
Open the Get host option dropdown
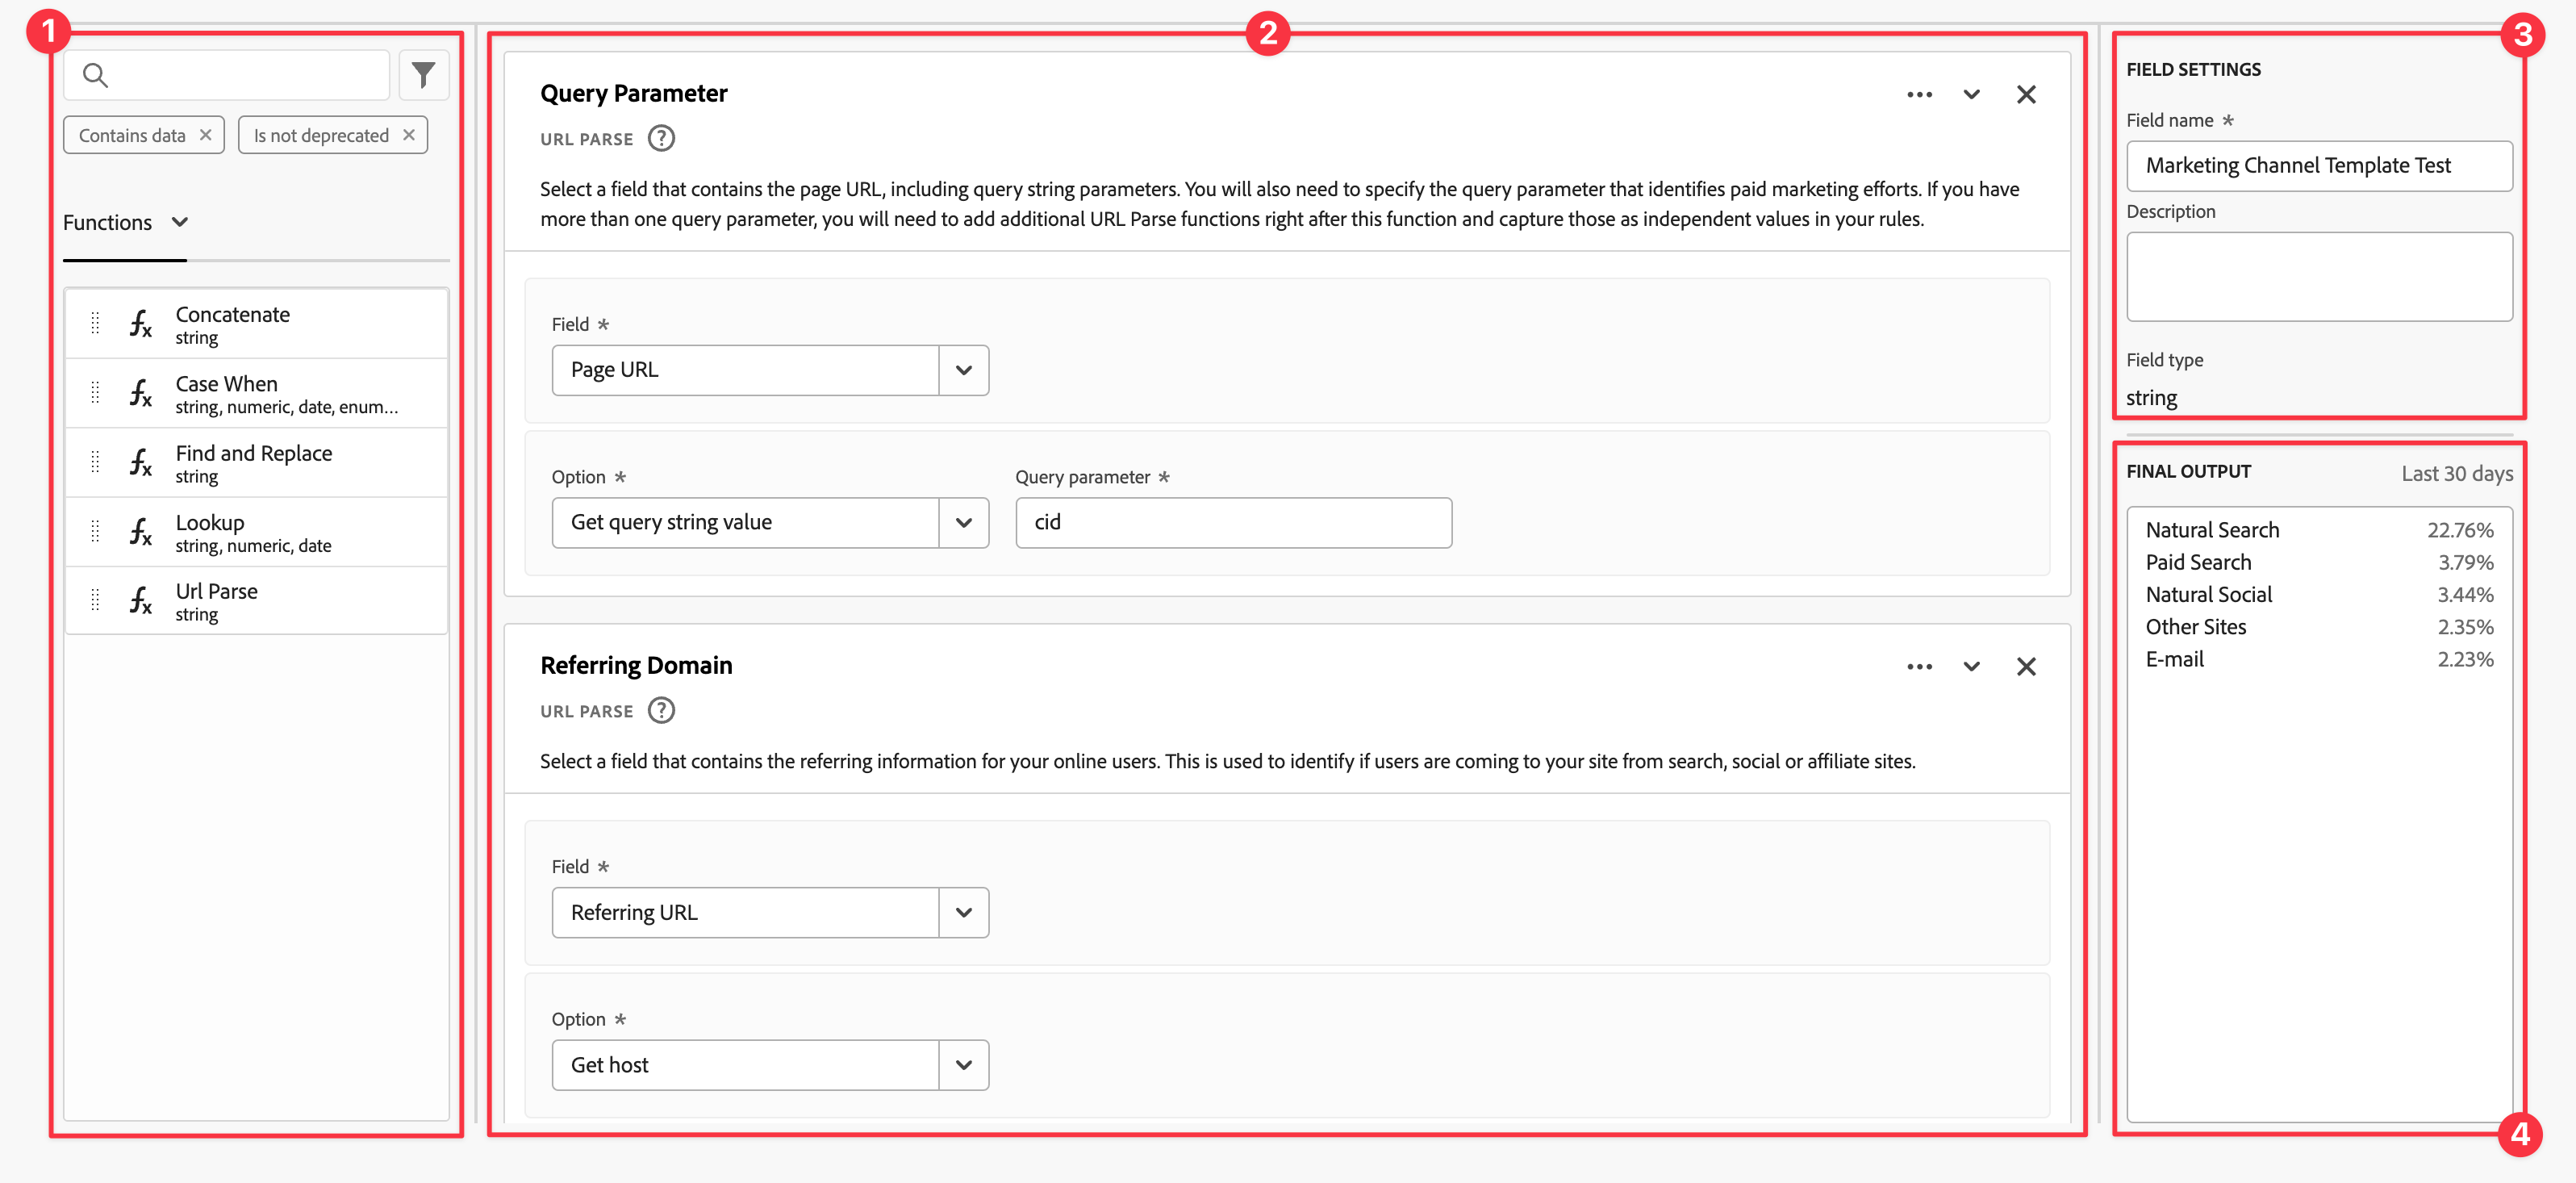963,1064
